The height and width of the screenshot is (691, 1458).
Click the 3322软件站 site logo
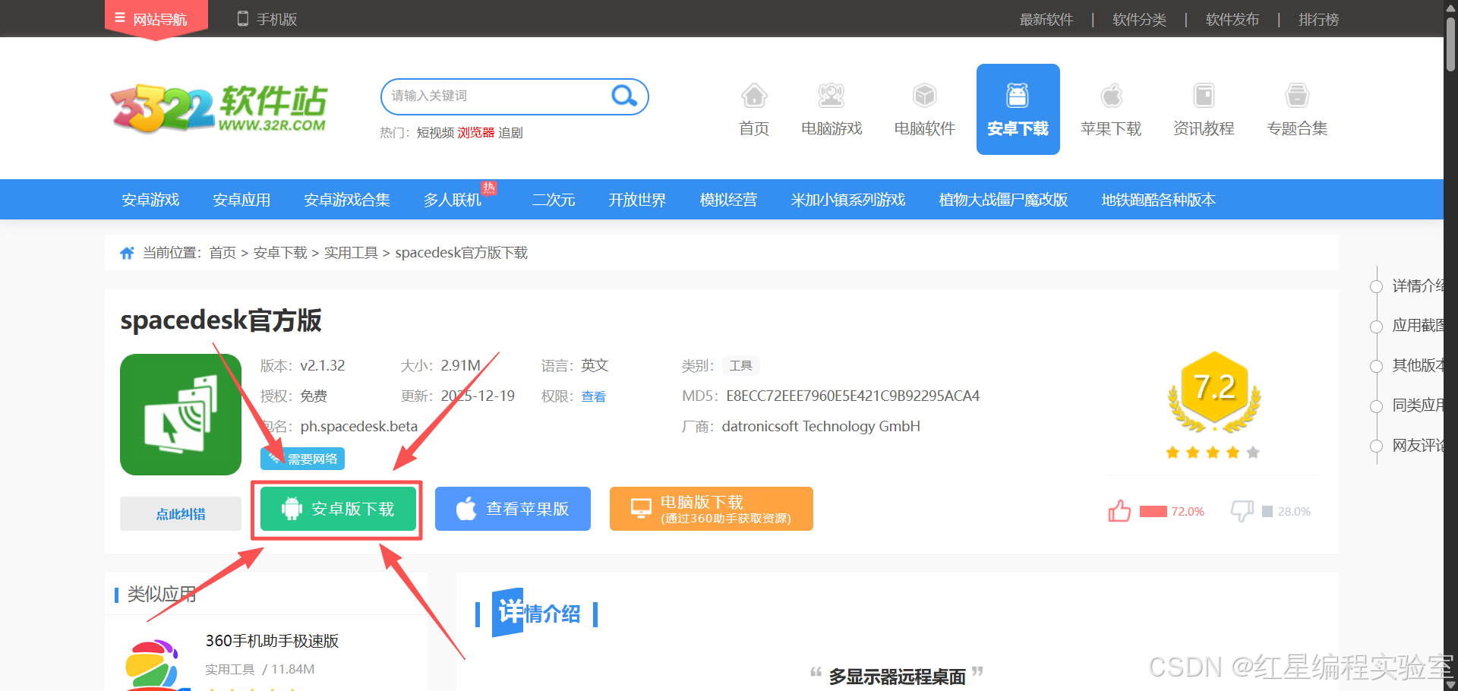coord(219,108)
